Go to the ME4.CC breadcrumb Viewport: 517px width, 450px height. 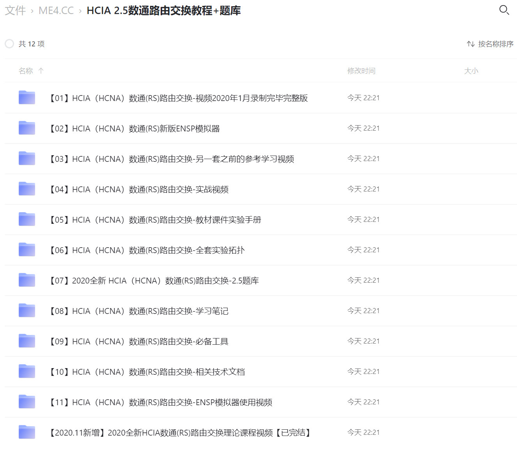pyautogui.click(x=56, y=11)
